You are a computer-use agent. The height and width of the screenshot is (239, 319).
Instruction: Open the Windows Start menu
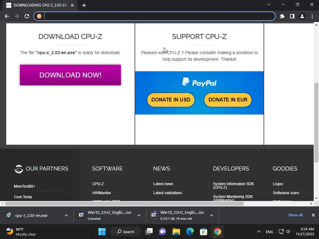[x=102, y=232]
